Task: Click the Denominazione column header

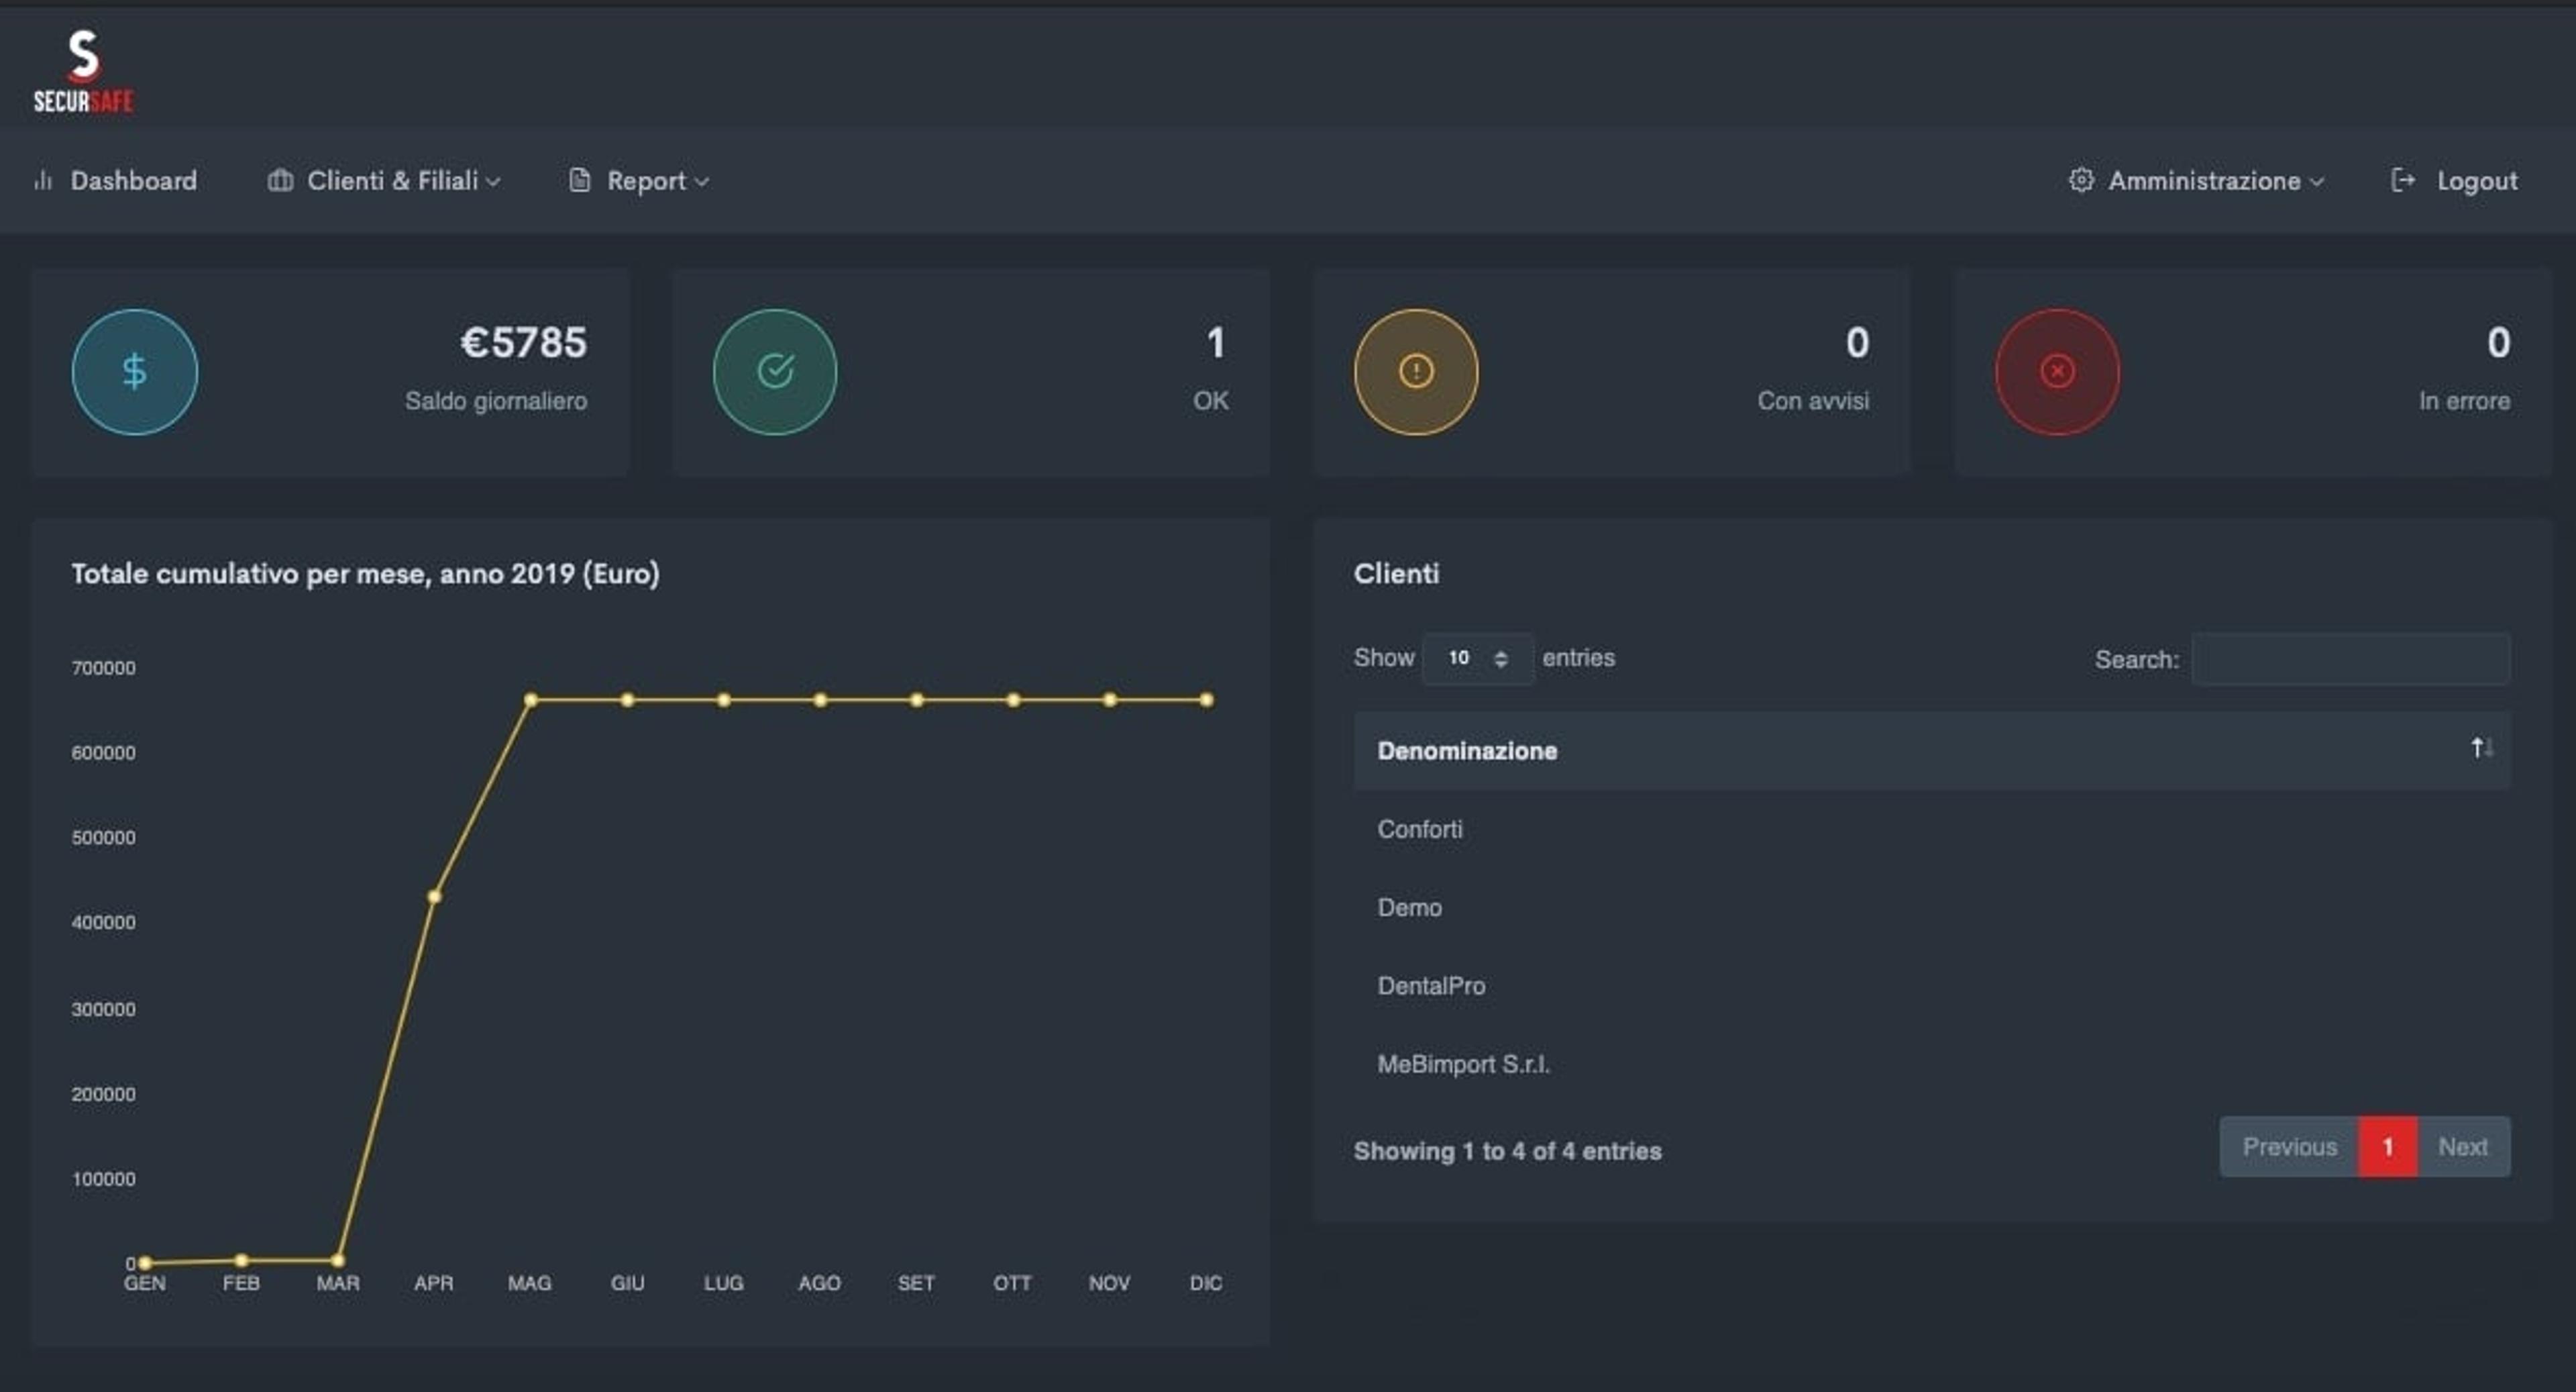Action: 1932,750
